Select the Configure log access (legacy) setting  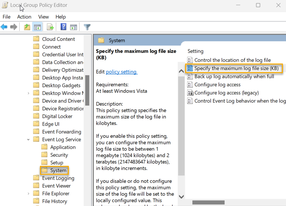click(222, 93)
